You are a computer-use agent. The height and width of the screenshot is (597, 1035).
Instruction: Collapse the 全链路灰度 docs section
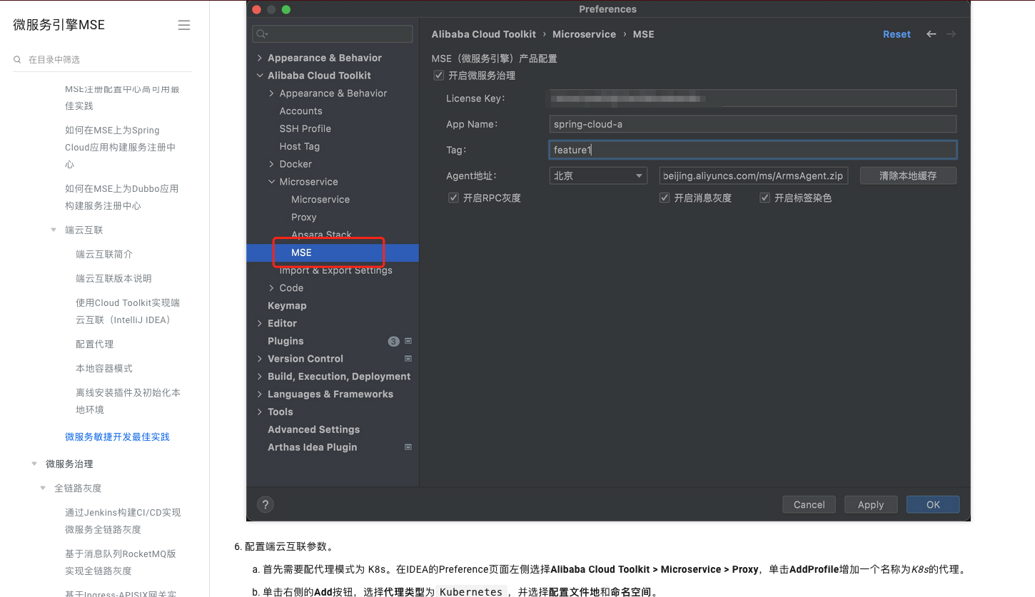[43, 488]
